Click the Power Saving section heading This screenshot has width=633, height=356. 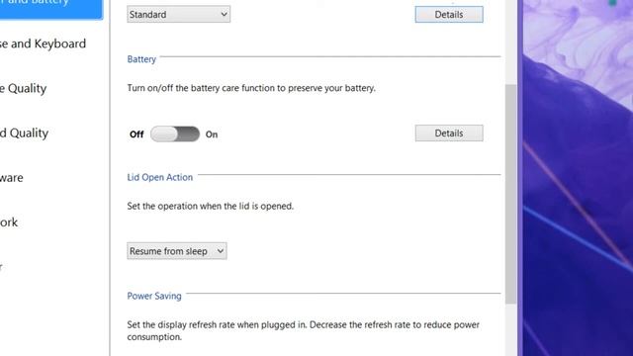pos(154,296)
